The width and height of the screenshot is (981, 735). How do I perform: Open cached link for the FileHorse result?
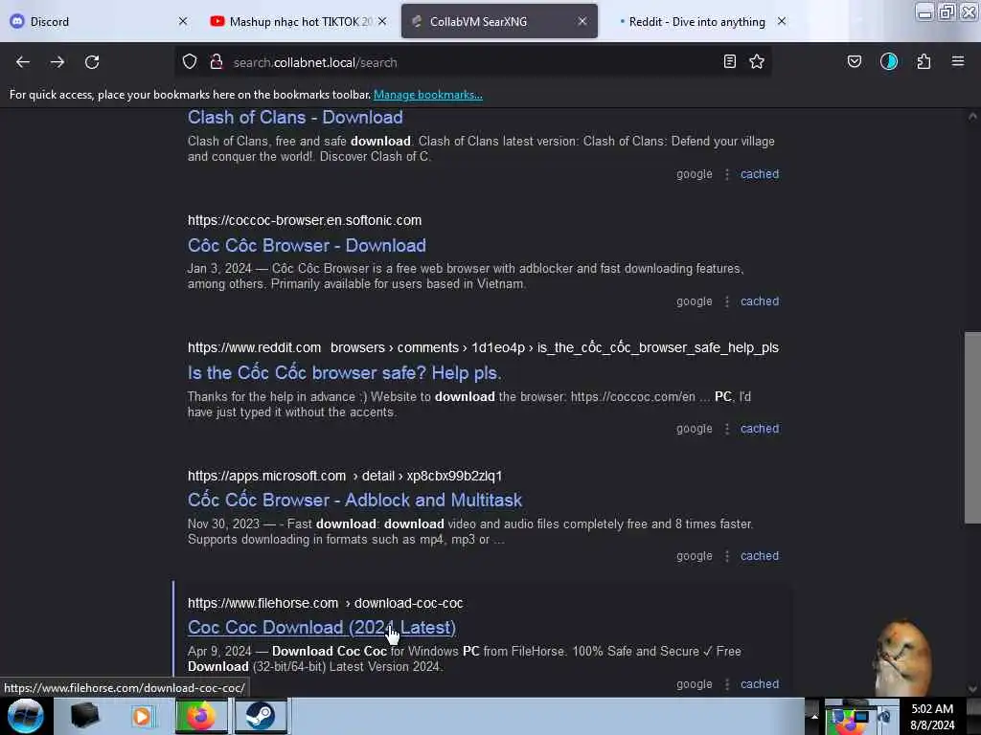coord(760,684)
